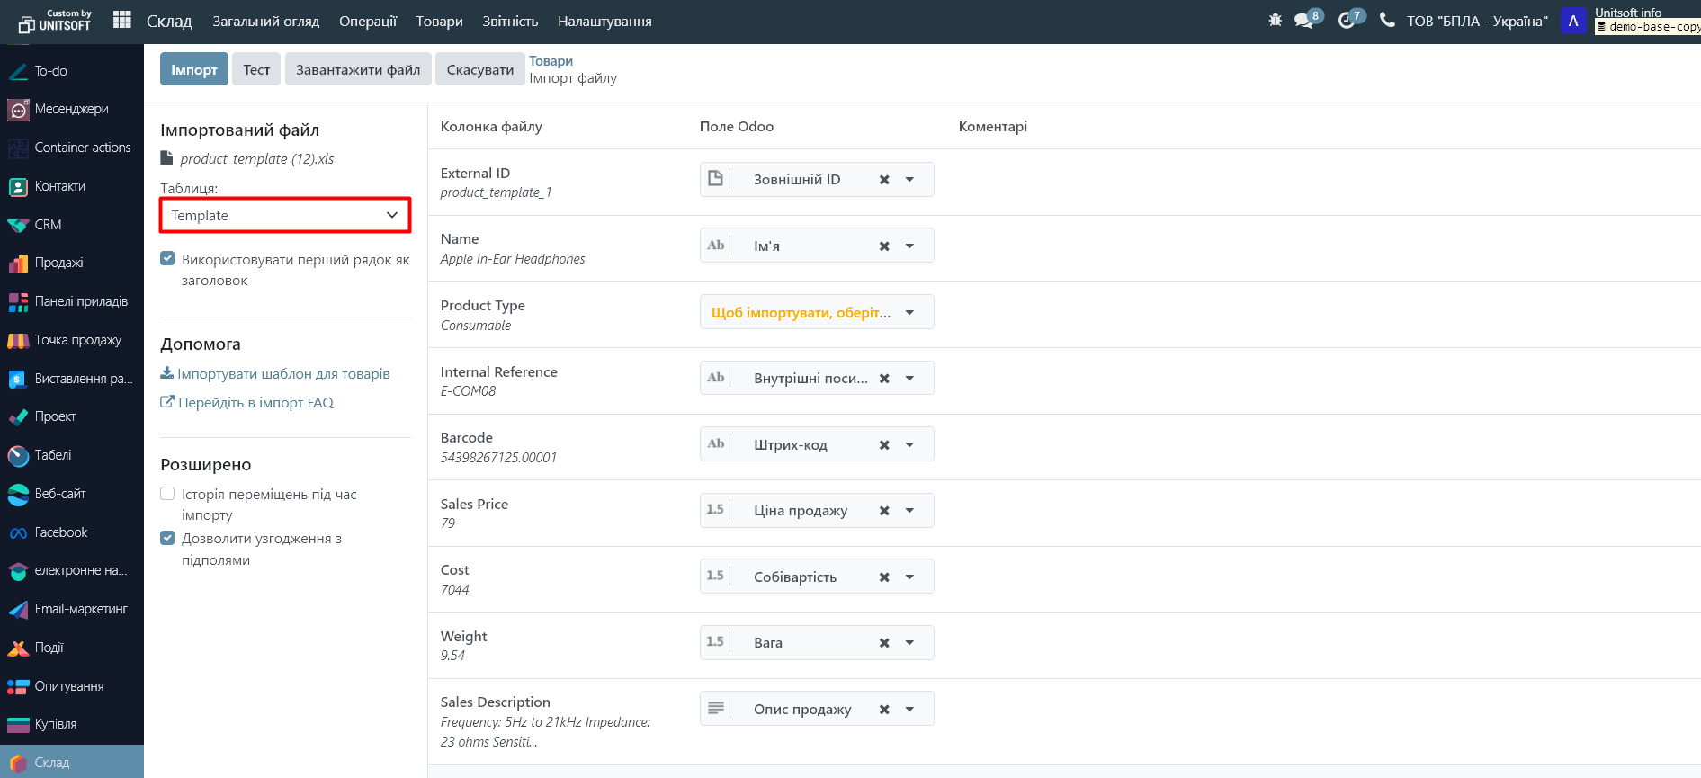
Task: Disable allow matching with subfields checkbox
Action: 167,538
